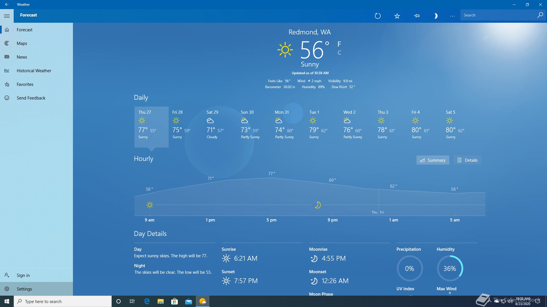Switch to dark theme with moon icon

coord(436,16)
